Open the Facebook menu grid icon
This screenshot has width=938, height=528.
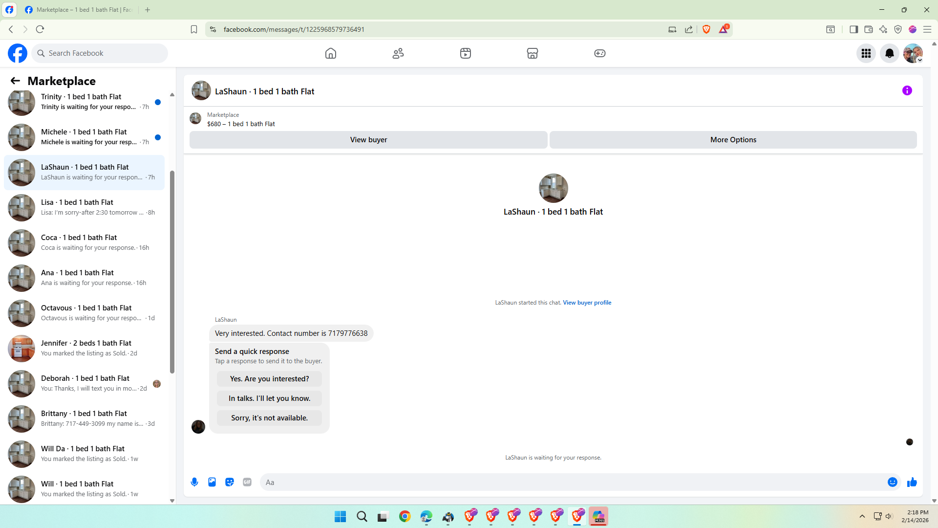[x=866, y=53]
